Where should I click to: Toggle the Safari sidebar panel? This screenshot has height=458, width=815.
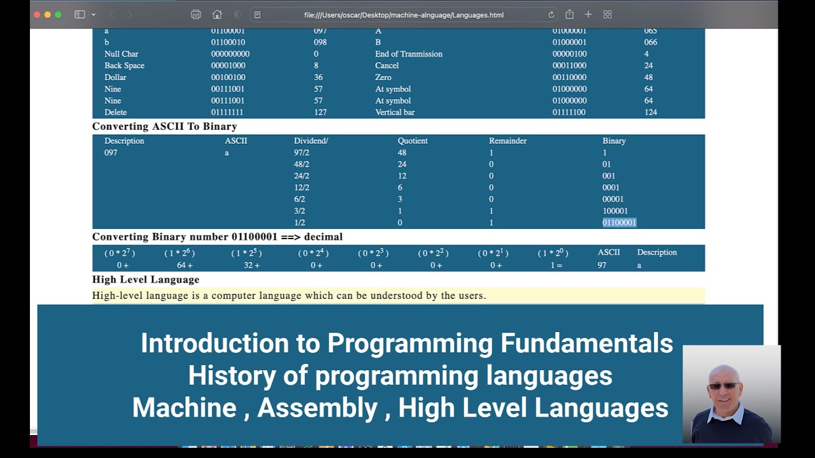click(80, 15)
